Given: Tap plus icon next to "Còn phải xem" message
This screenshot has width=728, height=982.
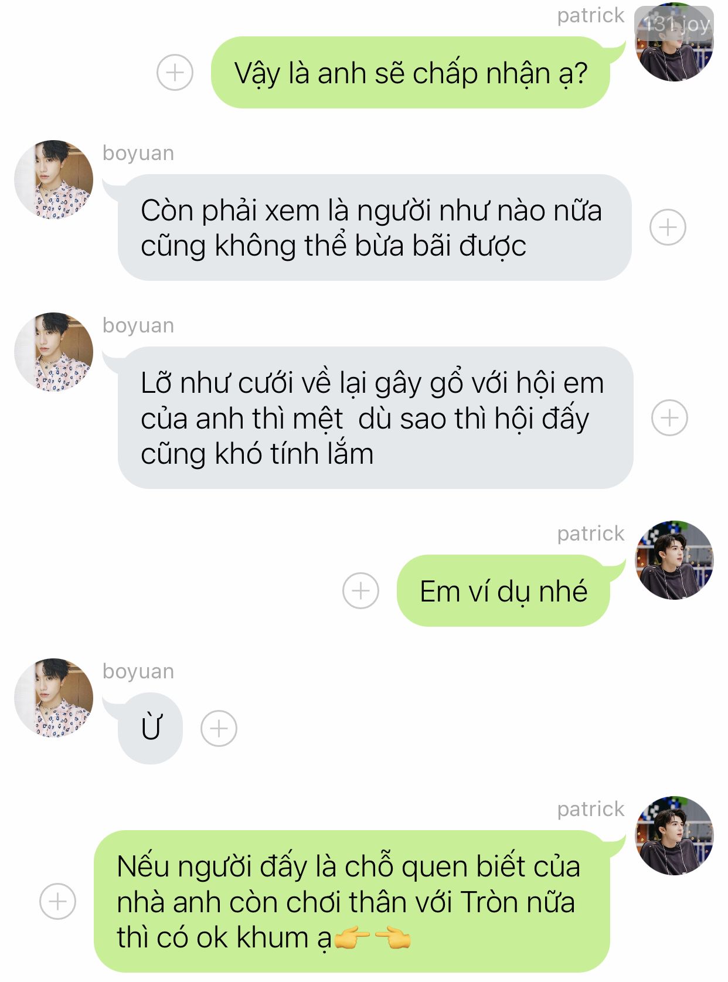Looking at the screenshot, I should [668, 227].
